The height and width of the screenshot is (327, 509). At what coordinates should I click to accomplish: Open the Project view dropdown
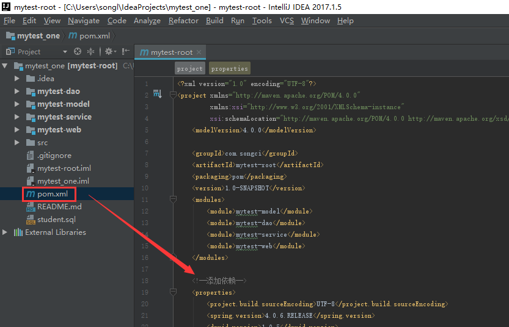coord(65,51)
